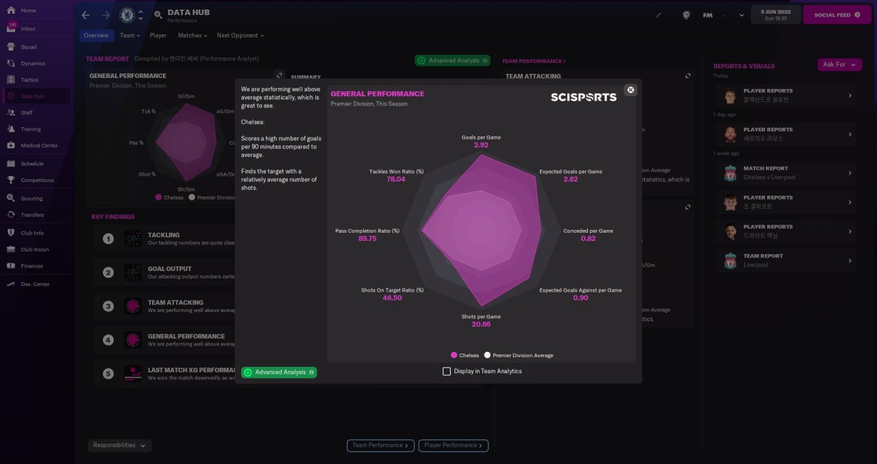877x464 pixels.
Task: Open the Club Vision icon
Action: 11,249
